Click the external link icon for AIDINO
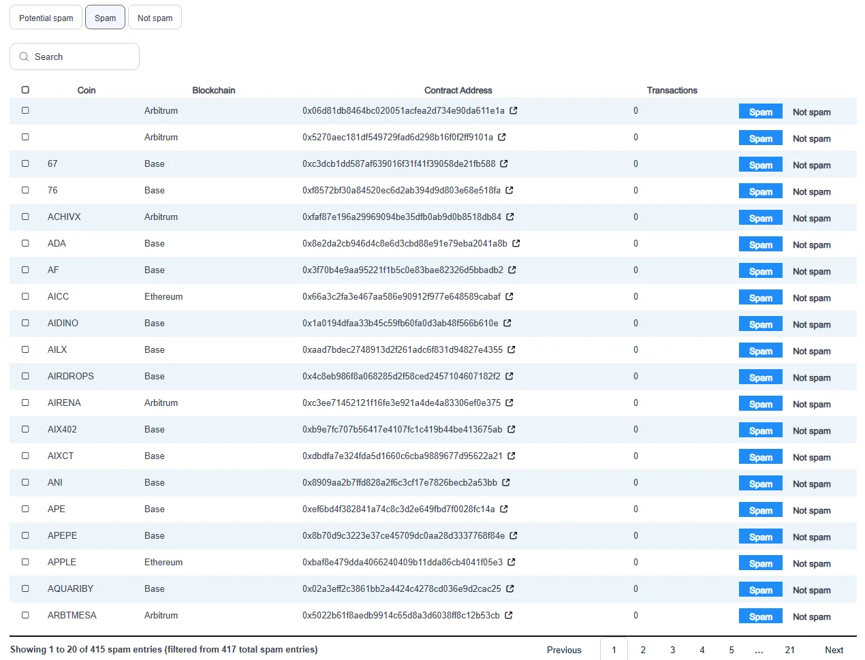This screenshot has height=660, width=865. click(x=507, y=324)
